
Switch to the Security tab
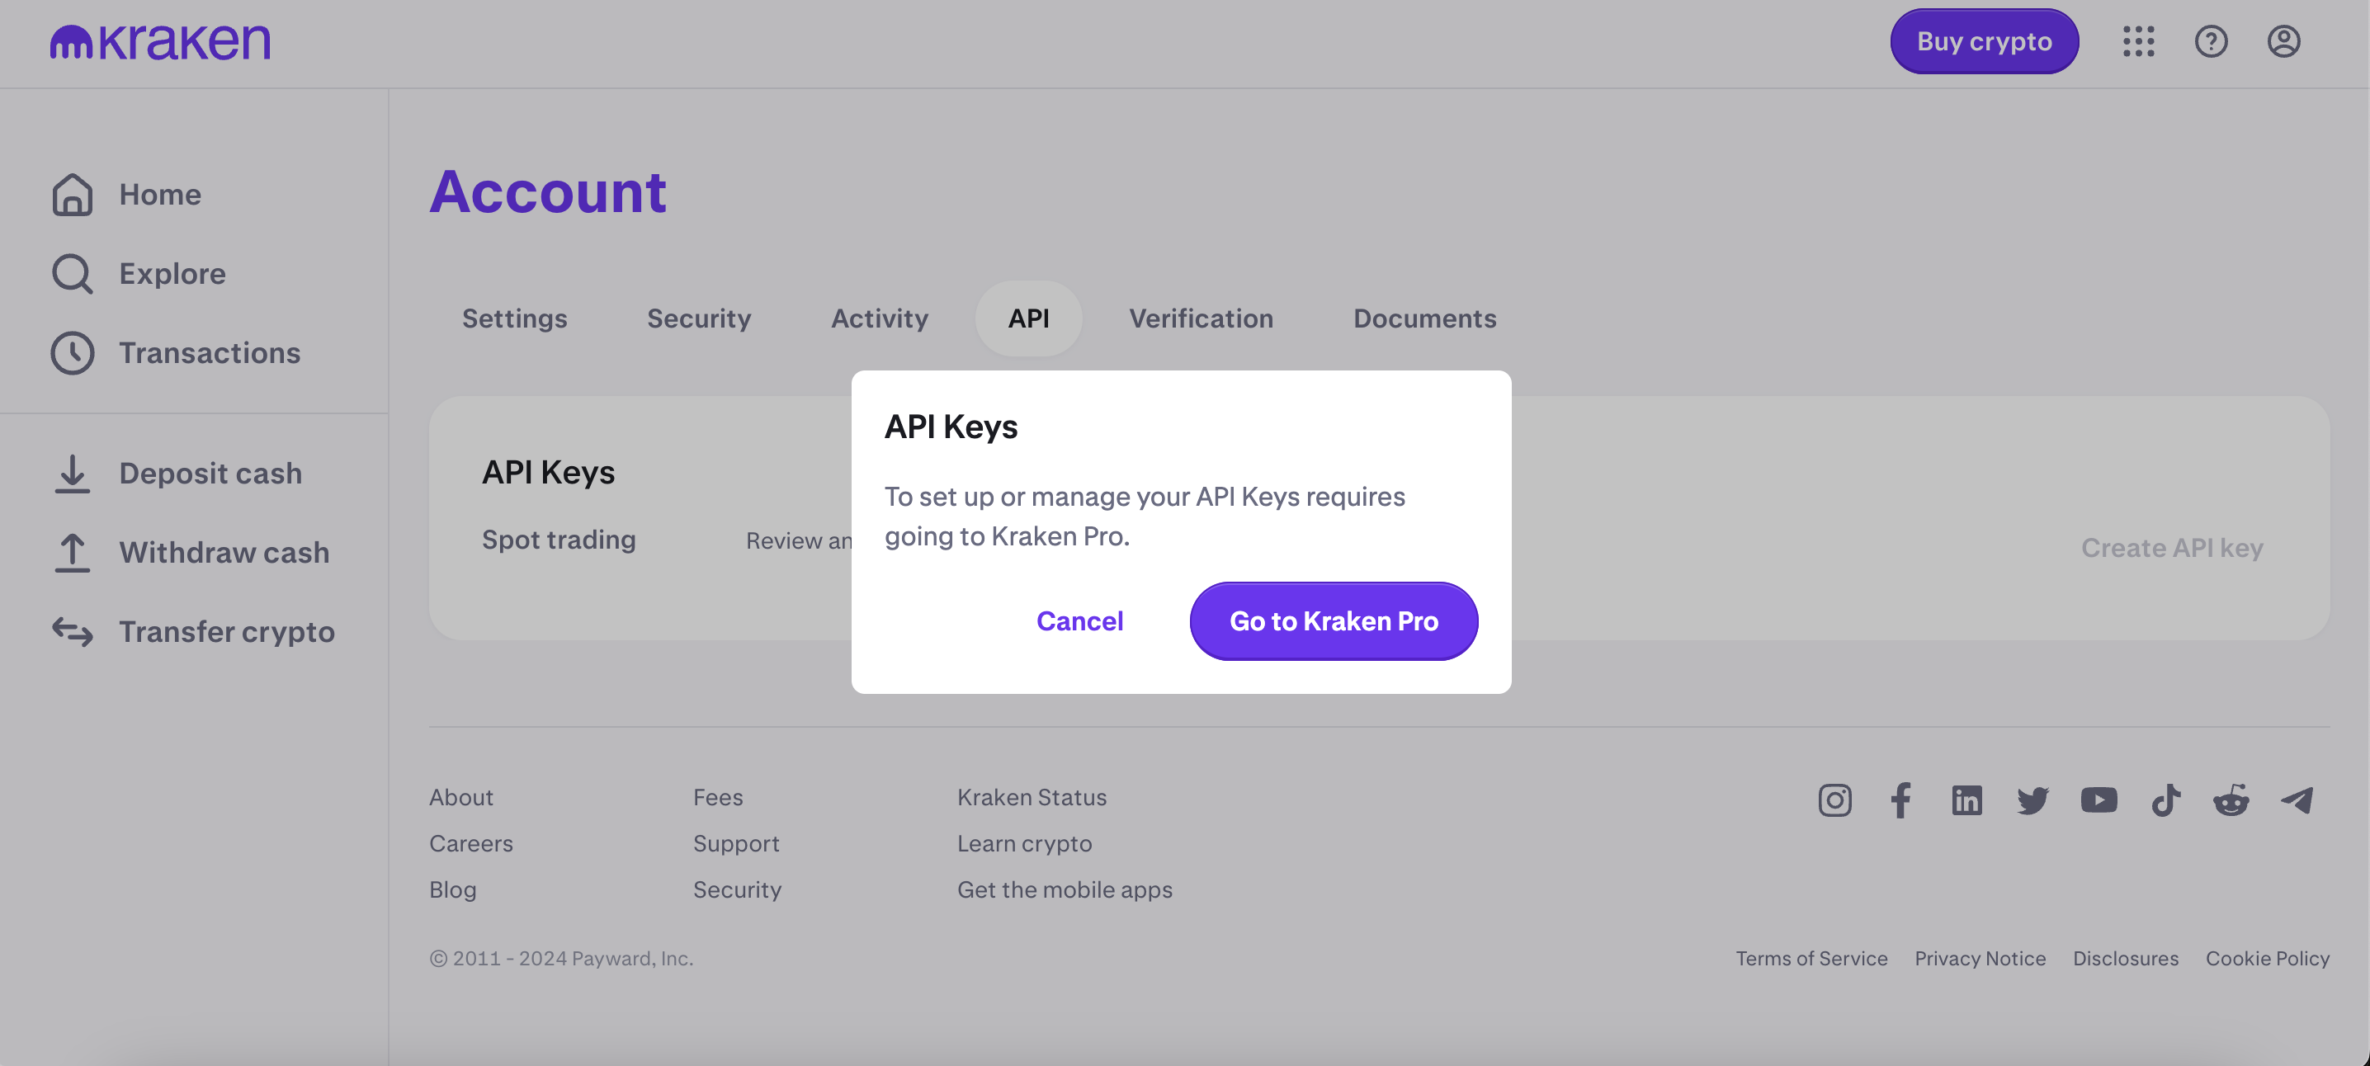click(x=698, y=318)
